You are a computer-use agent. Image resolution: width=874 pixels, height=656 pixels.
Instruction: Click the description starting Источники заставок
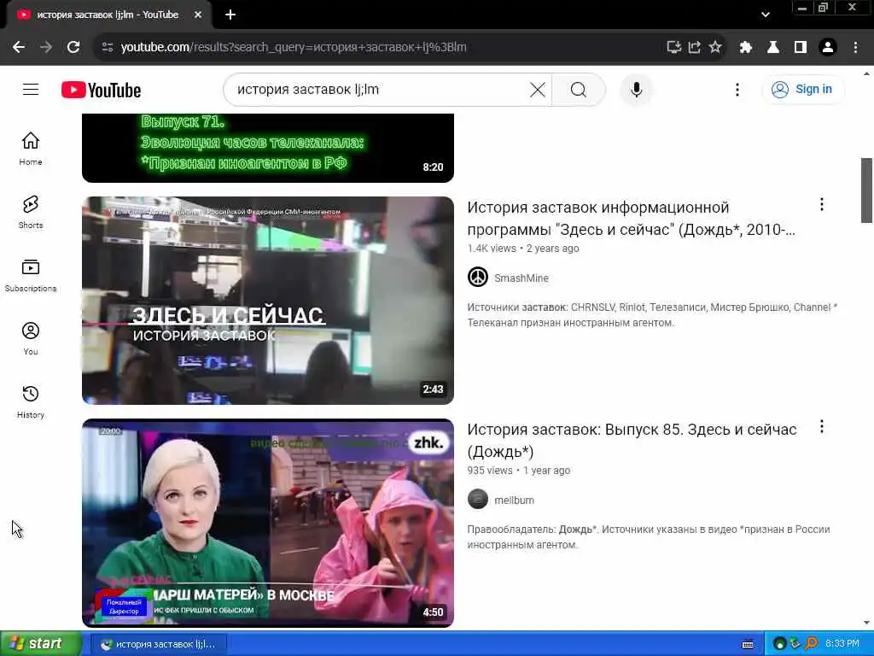point(652,314)
